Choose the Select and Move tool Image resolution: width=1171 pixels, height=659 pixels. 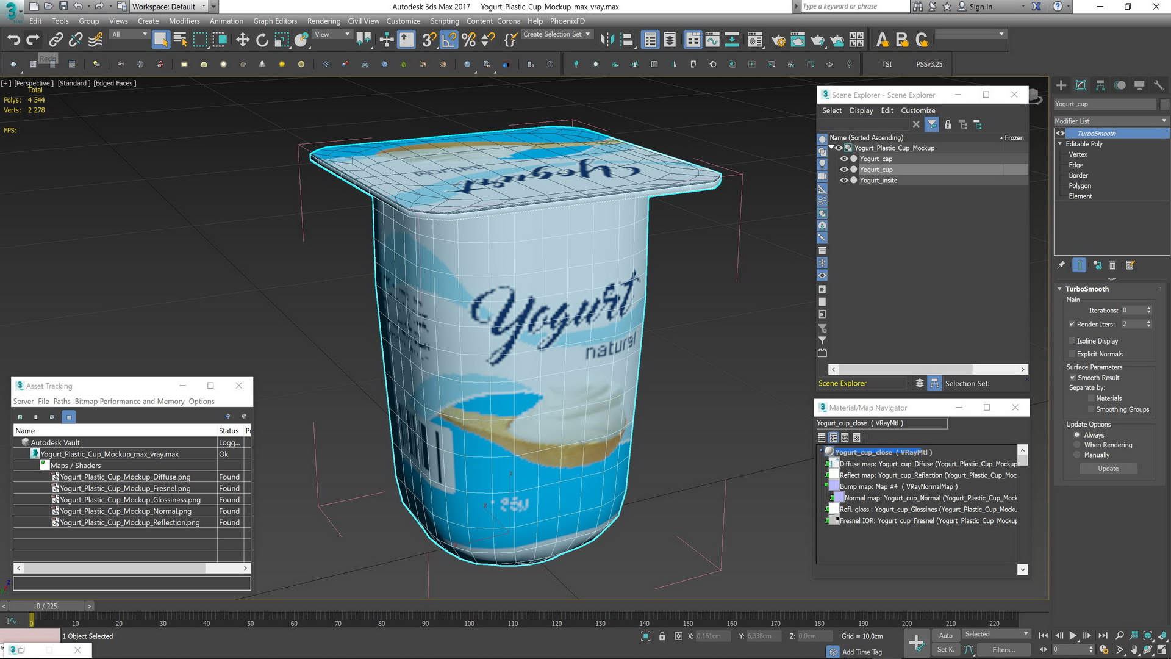click(242, 40)
